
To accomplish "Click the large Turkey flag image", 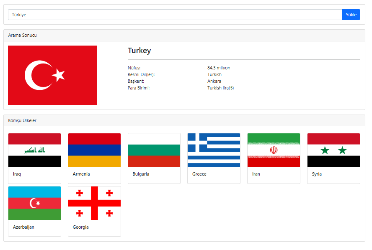I will (x=52, y=75).
